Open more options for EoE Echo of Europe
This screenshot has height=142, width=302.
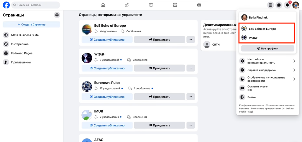(x=191, y=39)
